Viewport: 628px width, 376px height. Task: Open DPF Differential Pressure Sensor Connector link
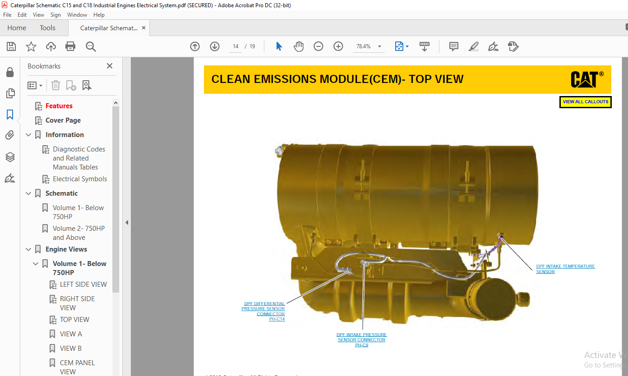click(x=263, y=312)
